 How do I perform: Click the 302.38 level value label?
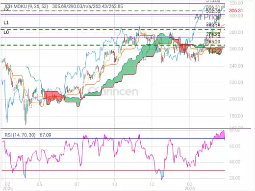point(213,11)
